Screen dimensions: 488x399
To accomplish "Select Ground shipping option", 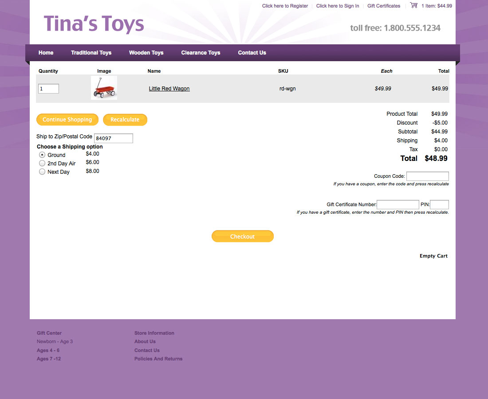I will point(42,155).
